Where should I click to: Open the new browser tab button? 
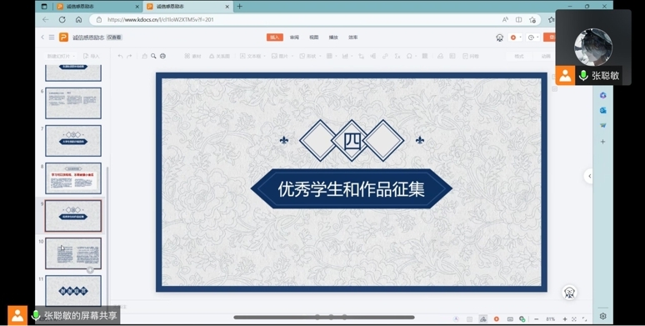239,6
